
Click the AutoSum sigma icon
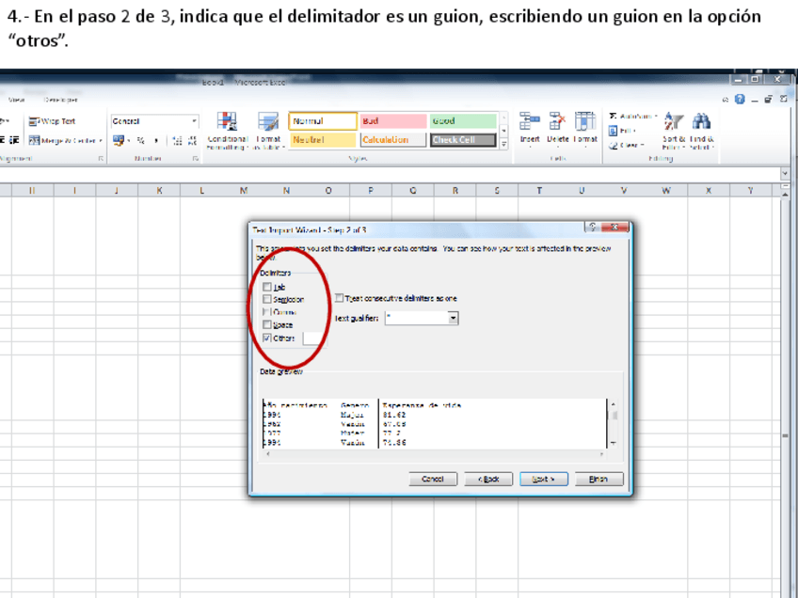point(613,117)
